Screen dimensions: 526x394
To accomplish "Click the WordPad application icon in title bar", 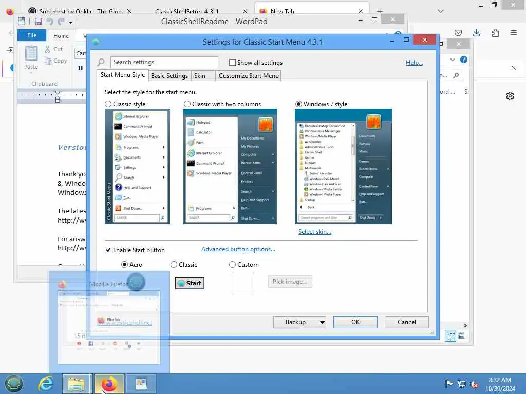I will (x=22, y=21).
